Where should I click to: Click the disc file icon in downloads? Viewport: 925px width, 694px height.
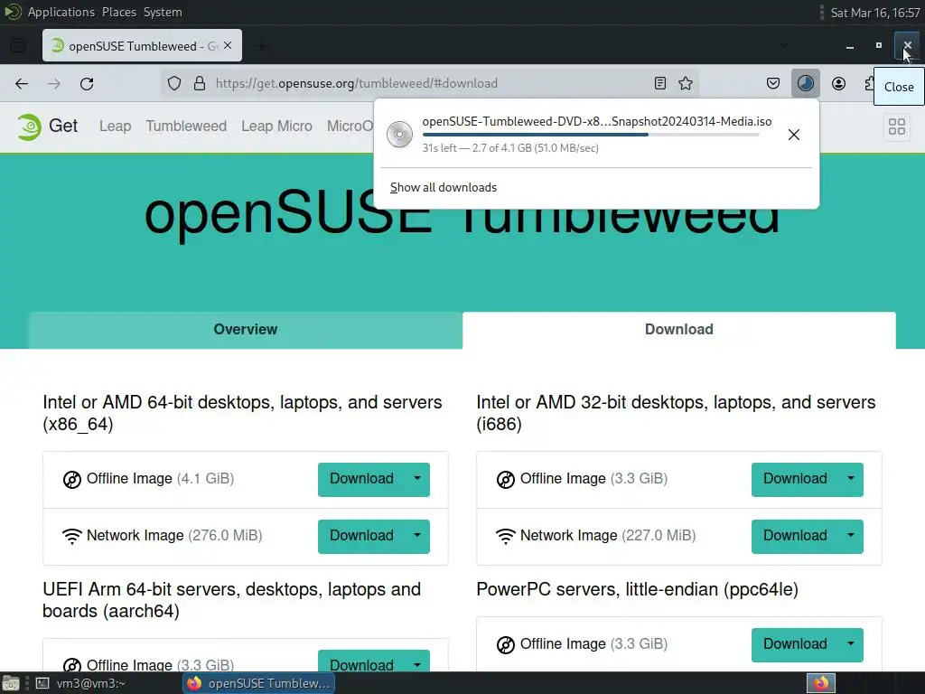[399, 135]
